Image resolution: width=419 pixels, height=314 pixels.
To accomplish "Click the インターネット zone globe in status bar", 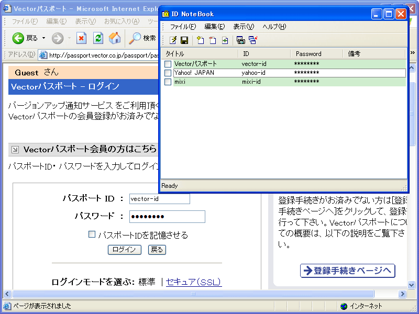I will tap(344, 306).
